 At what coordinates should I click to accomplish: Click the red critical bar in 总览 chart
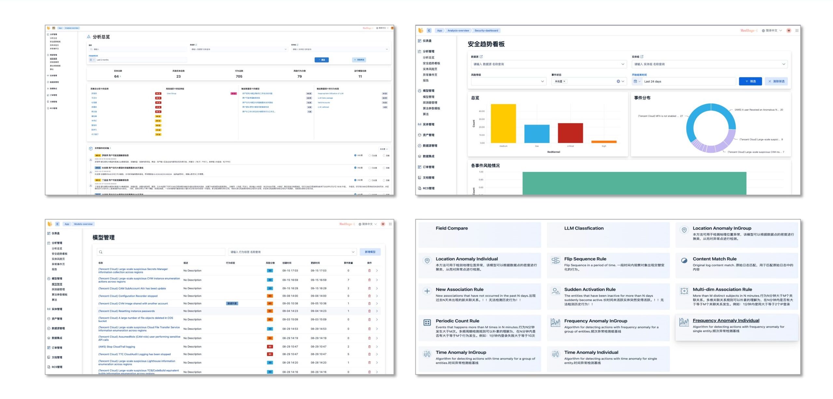(570, 133)
